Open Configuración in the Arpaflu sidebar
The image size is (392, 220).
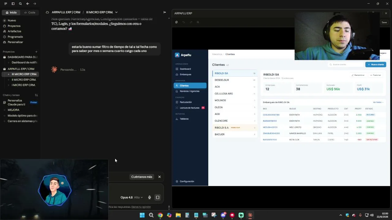[x=187, y=182]
